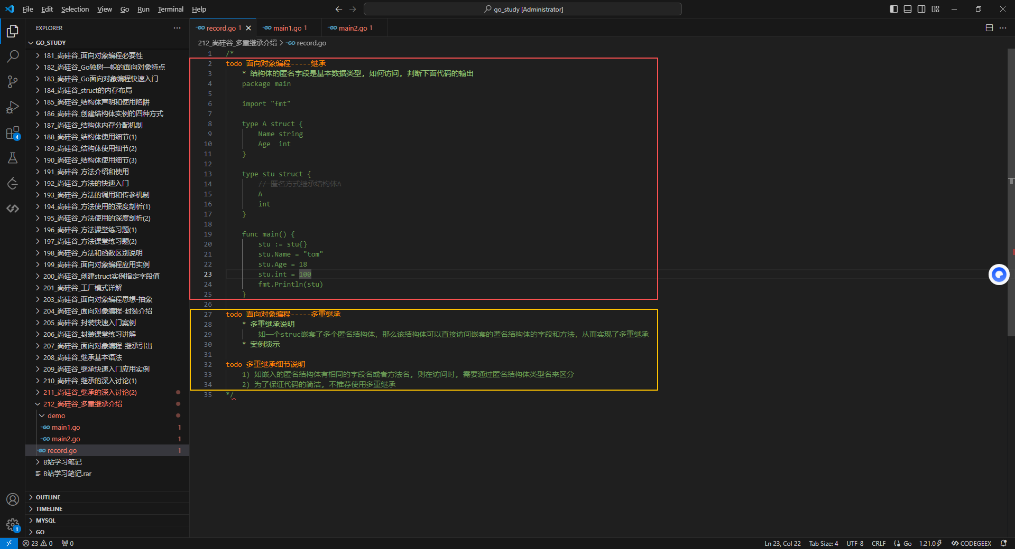Open editor more actions ellipsis
This screenshot has width=1015, height=549.
(x=1003, y=28)
